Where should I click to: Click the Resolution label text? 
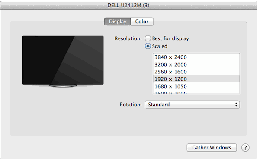tap(128, 38)
